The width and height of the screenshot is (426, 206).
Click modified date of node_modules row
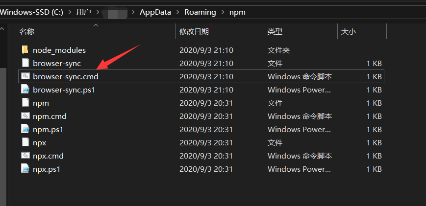click(x=206, y=50)
